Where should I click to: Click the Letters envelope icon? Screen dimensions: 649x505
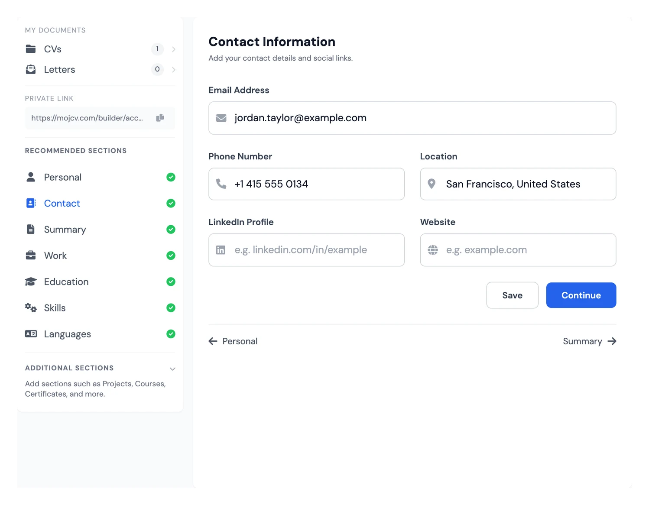point(31,69)
